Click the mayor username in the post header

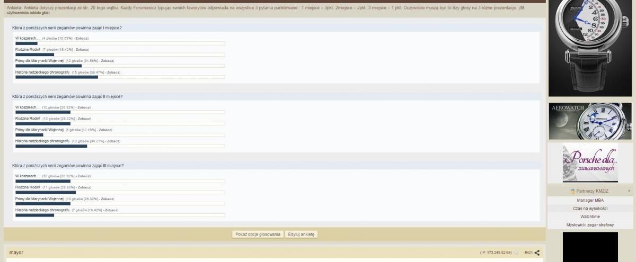coord(16,253)
